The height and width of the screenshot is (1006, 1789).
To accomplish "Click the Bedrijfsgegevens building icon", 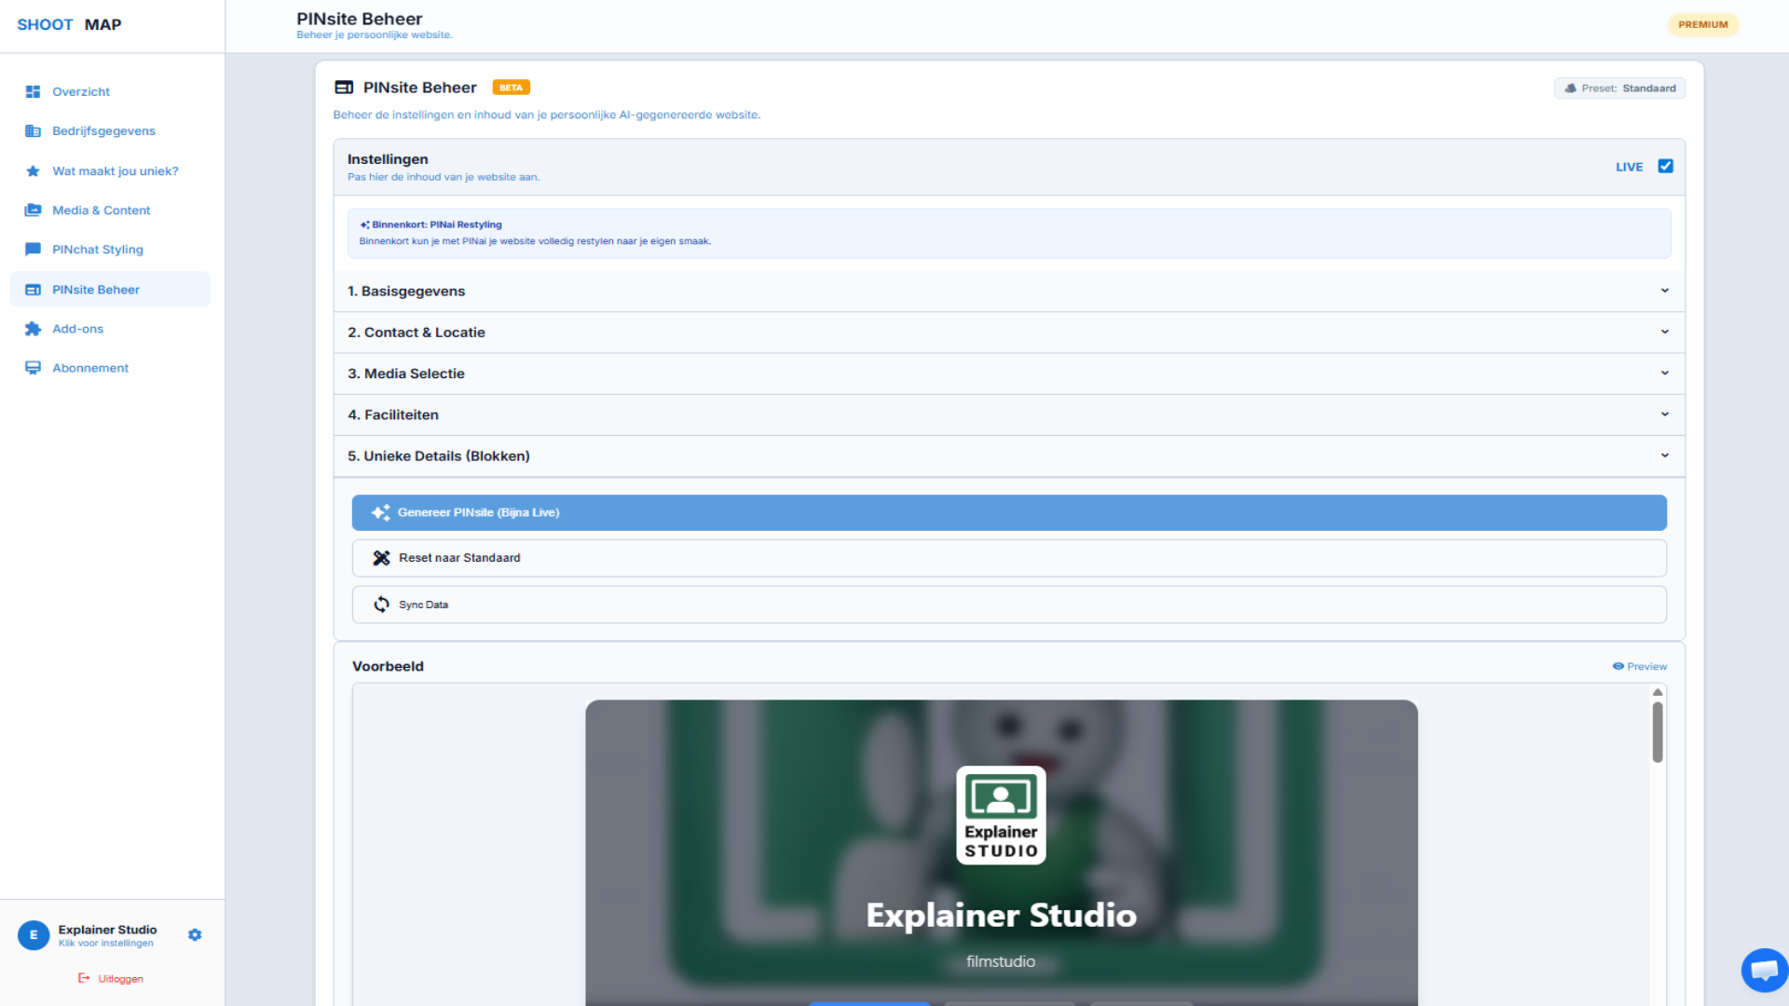I will [33, 131].
